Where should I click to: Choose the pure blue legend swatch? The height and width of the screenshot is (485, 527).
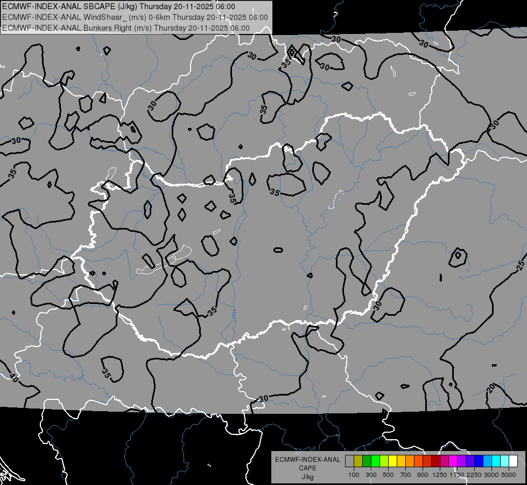pyautogui.click(x=479, y=461)
